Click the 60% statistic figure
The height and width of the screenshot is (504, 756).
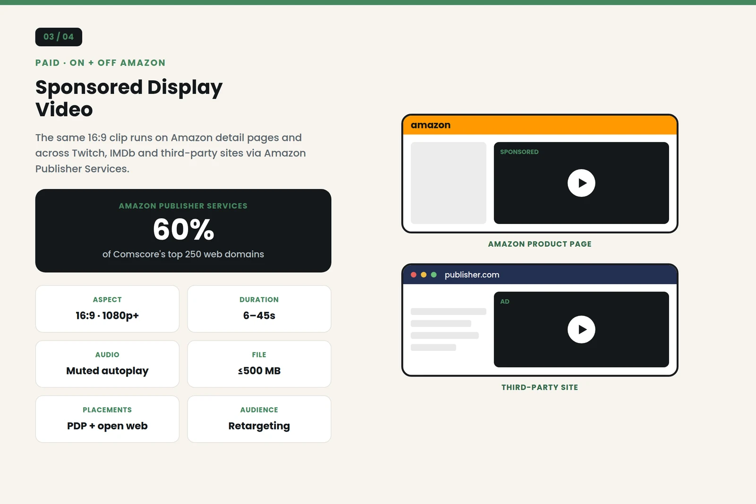point(183,230)
